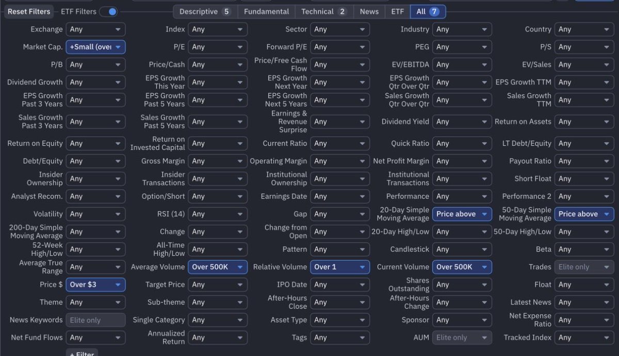This screenshot has width=619, height=356.
Task: Open the Option/Short dropdown
Action: click(218, 196)
